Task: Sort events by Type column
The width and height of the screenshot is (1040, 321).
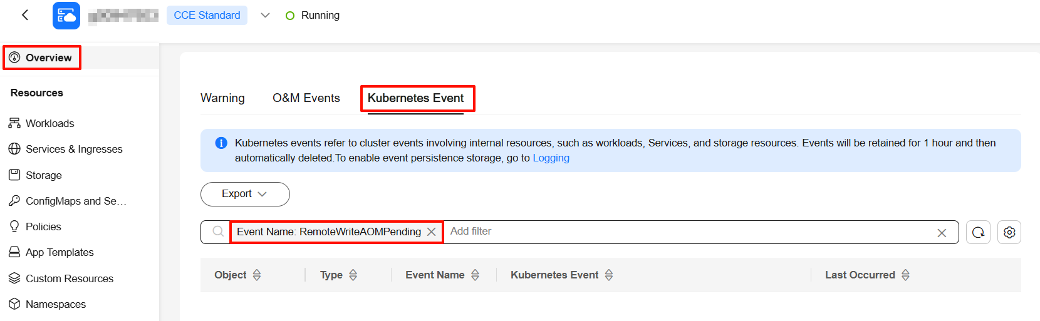Action: (353, 275)
